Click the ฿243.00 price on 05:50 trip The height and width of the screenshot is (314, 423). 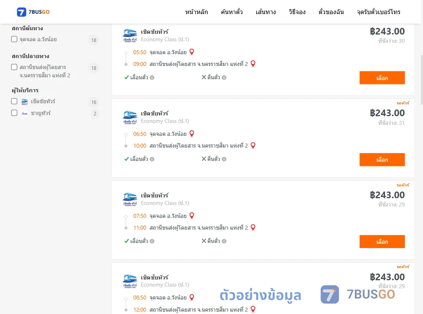pyautogui.click(x=387, y=31)
